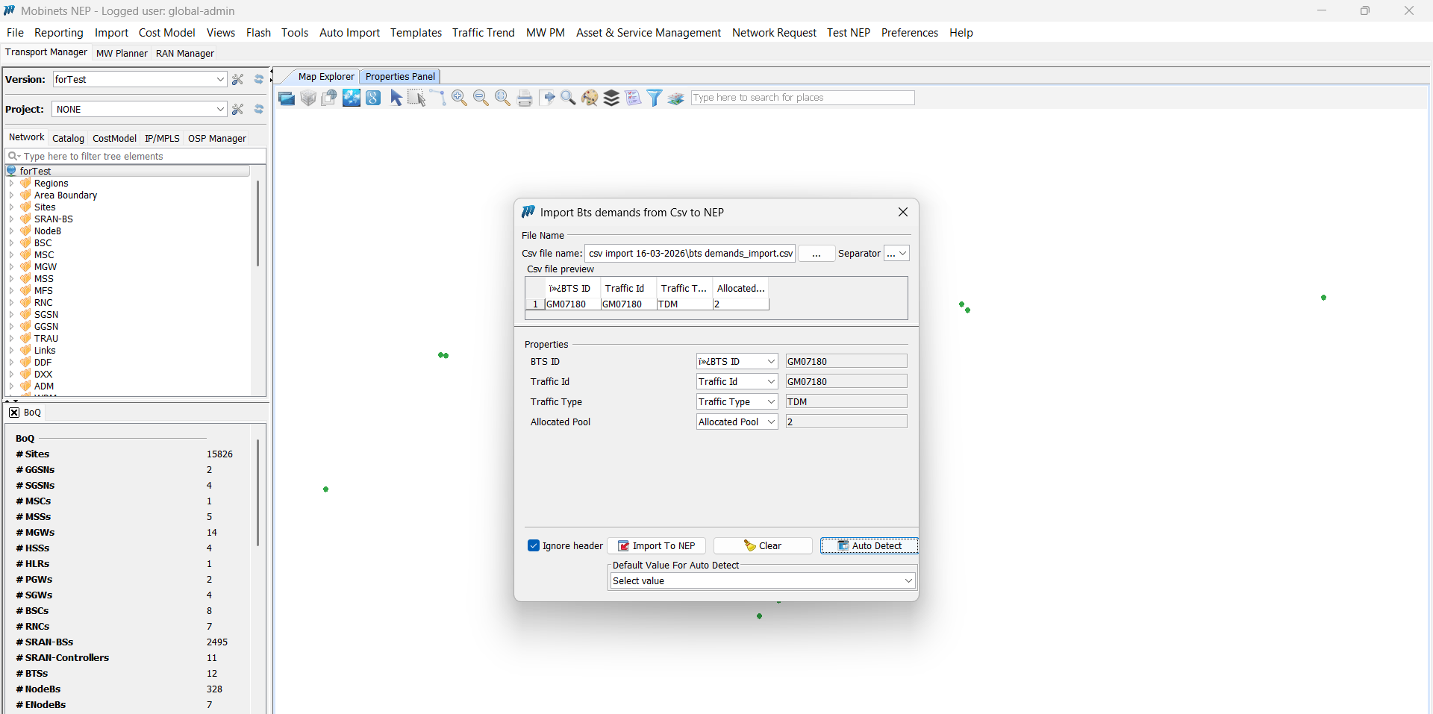Open the stacked layers icon
The width and height of the screenshot is (1433, 714).
pos(611,98)
